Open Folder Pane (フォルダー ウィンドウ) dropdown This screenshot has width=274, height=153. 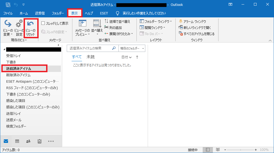point(156,21)
